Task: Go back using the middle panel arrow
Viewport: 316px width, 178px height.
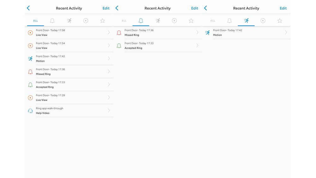Action: [117, 8]
